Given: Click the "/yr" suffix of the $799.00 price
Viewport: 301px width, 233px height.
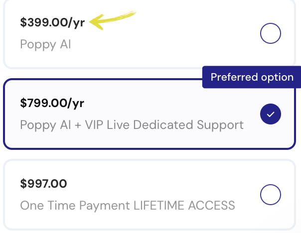Looking at the screenshot, I should (x=76, y=103).
